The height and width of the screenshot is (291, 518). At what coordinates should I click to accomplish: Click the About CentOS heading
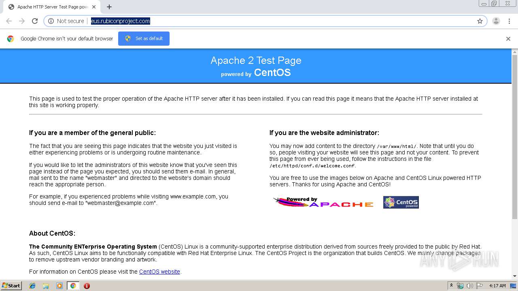click(52, 233)
